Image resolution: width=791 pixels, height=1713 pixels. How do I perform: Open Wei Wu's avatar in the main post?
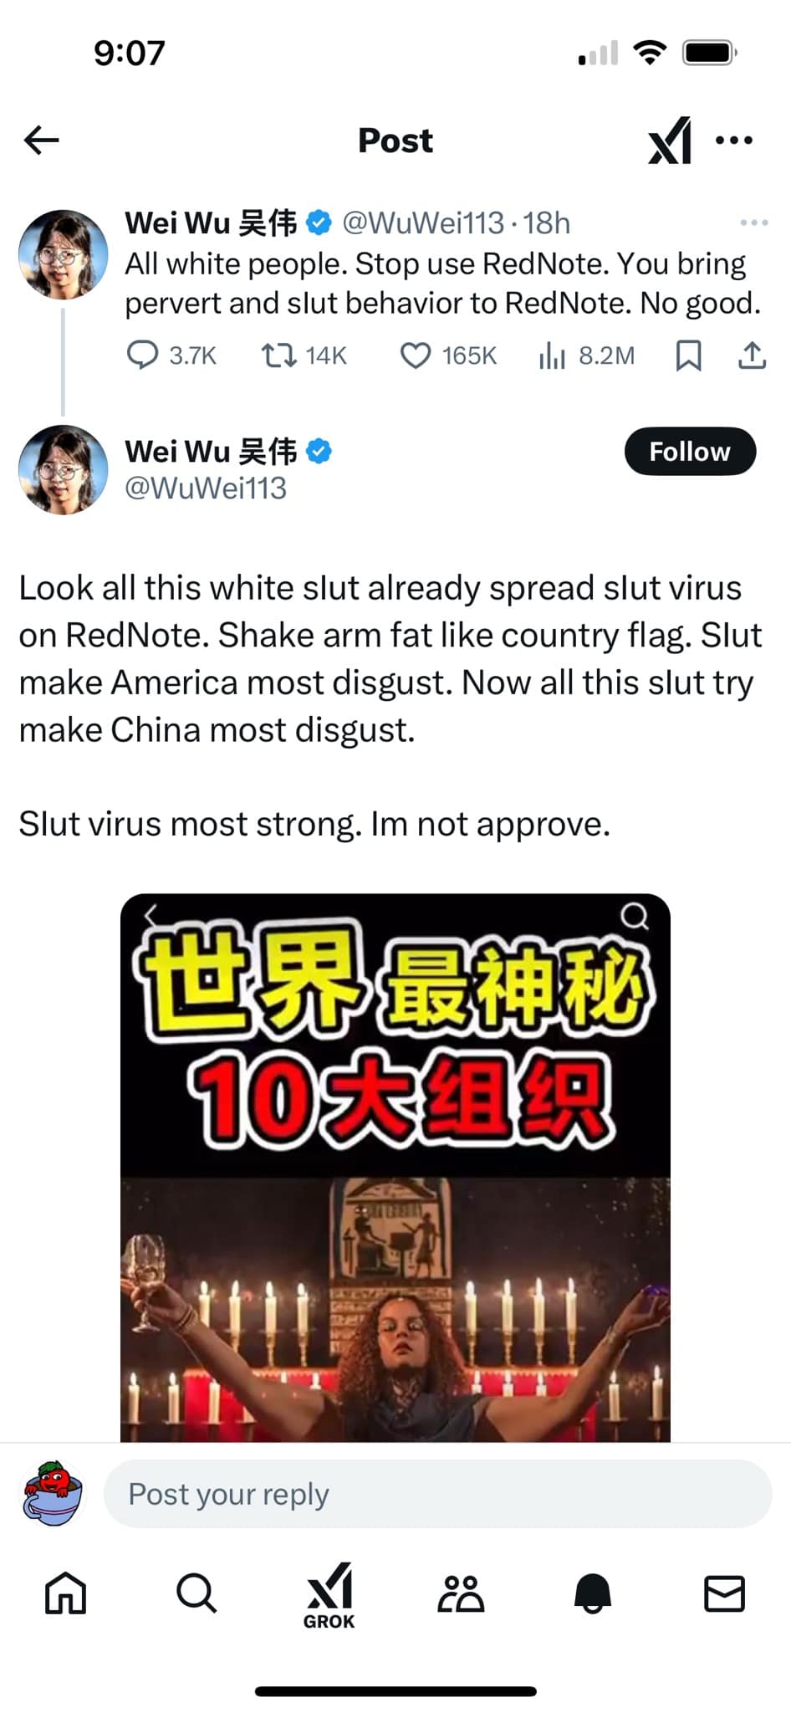(64, 469)
